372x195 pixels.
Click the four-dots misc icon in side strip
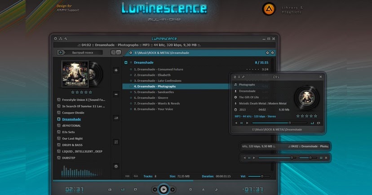(x=116, y=142)
